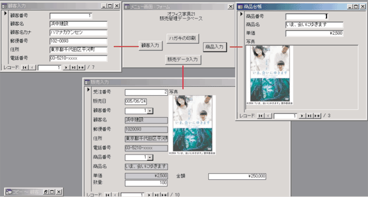The height and width of the screenshot is (197, 368).
Task: Go to next record in 商品台帳 window
Action: 302,116
